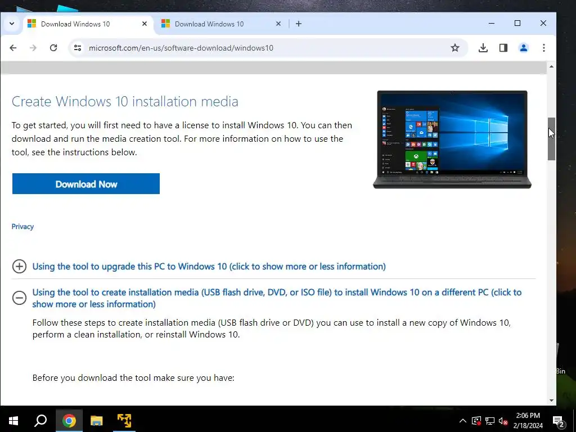Collapse create installation media section minus icon
This screenshot has width=576, height=432.
tap(19, 298)
